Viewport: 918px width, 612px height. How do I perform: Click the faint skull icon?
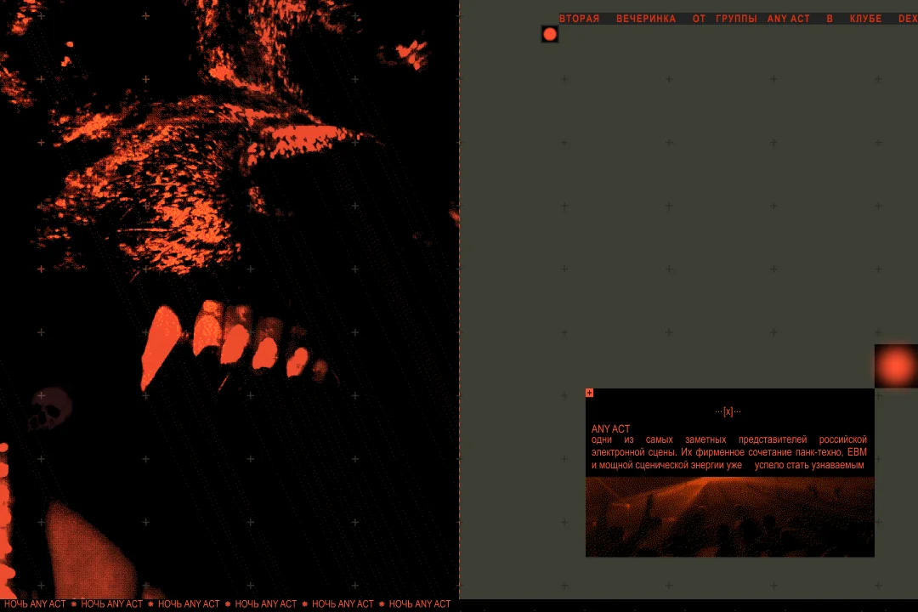tap(51, 408)
